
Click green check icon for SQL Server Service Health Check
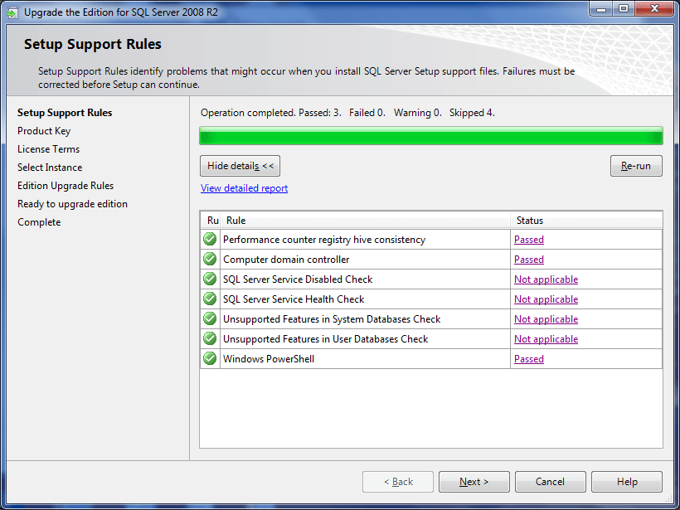(210, 299)
